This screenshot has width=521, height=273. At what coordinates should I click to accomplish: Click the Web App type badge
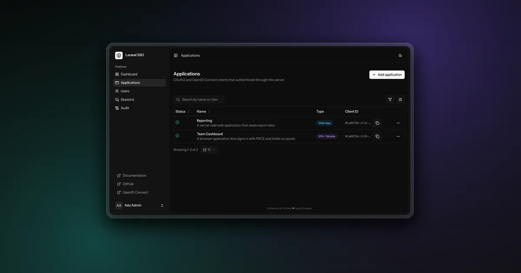pyautogui.click(x=324, y=123)
